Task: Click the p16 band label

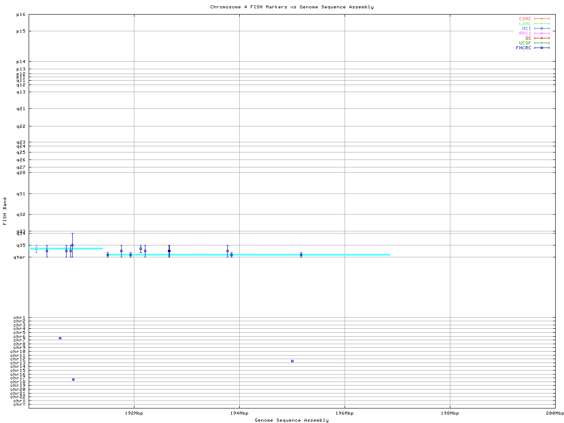Action: pyautogui.click(x=21, y=15)
